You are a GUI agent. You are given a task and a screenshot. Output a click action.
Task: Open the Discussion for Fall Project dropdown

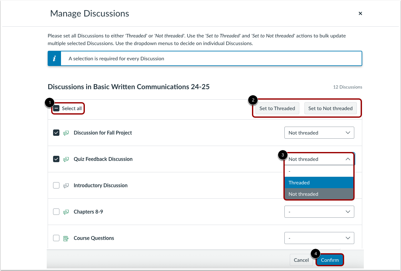[x=319, y=133]
